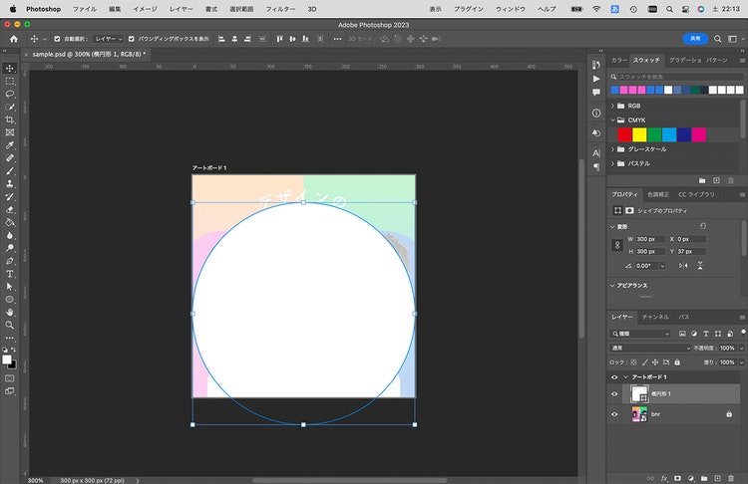Select the Crop tool
This screenshot has width=748, height=484.
(10, 120)
